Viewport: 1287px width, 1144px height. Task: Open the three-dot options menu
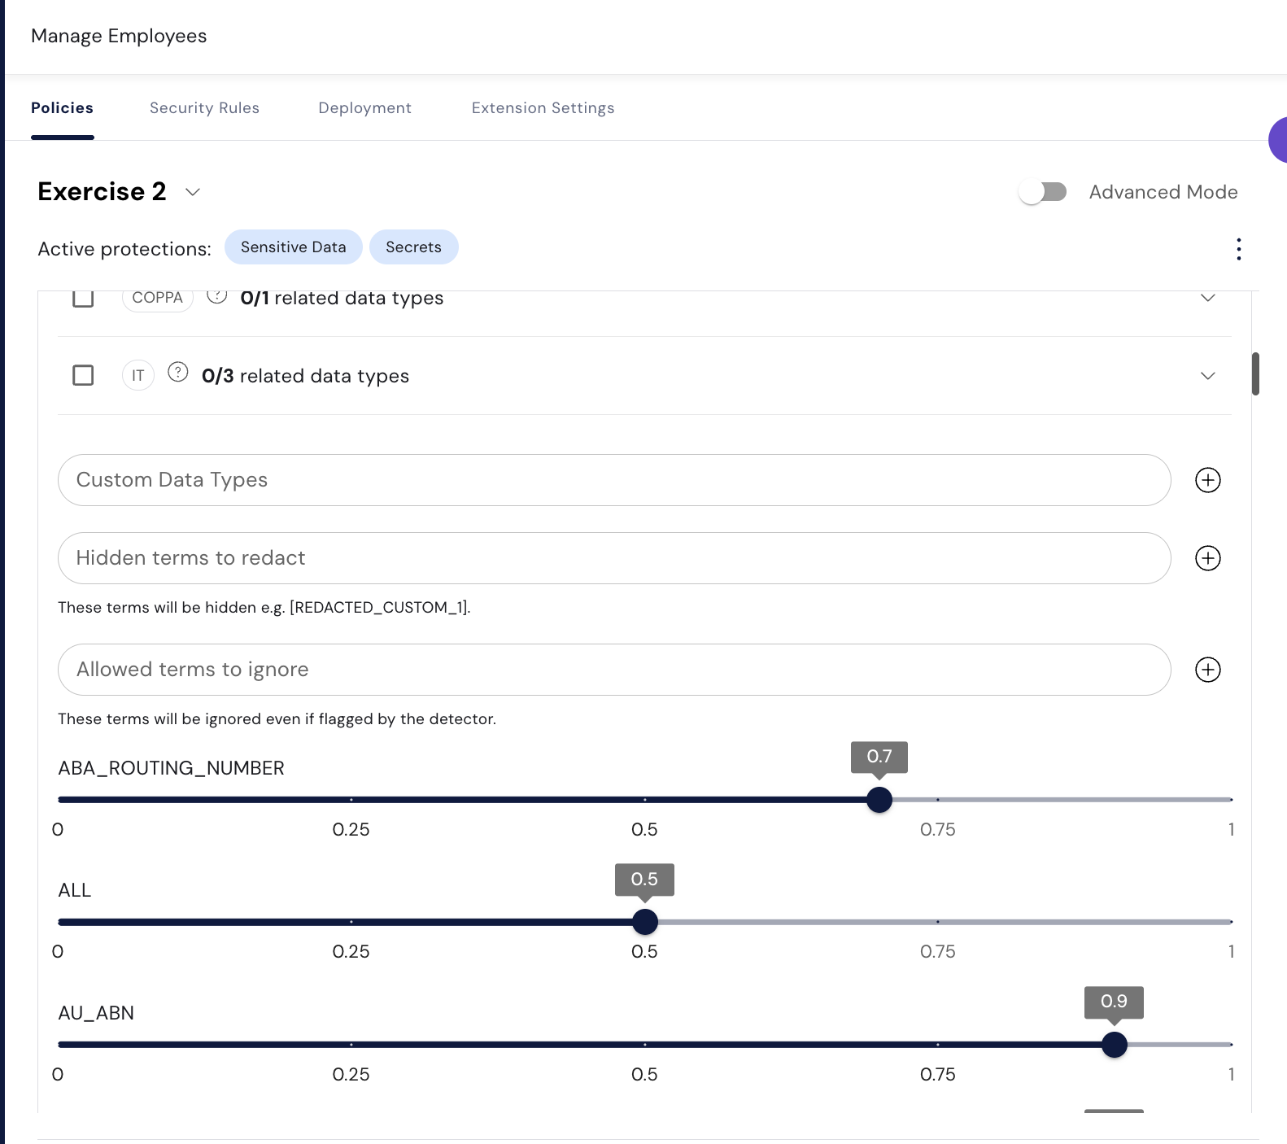1238,249
